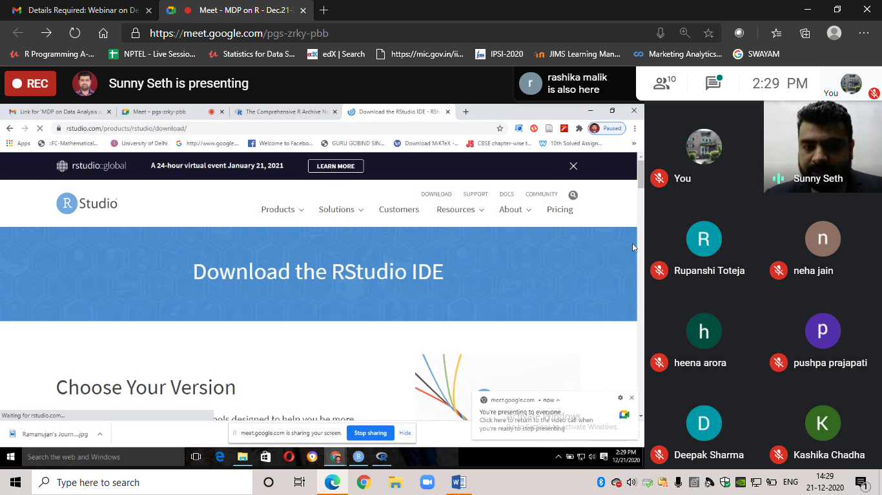Refresh the Meet page in Edge

click(x=75, y=33)
